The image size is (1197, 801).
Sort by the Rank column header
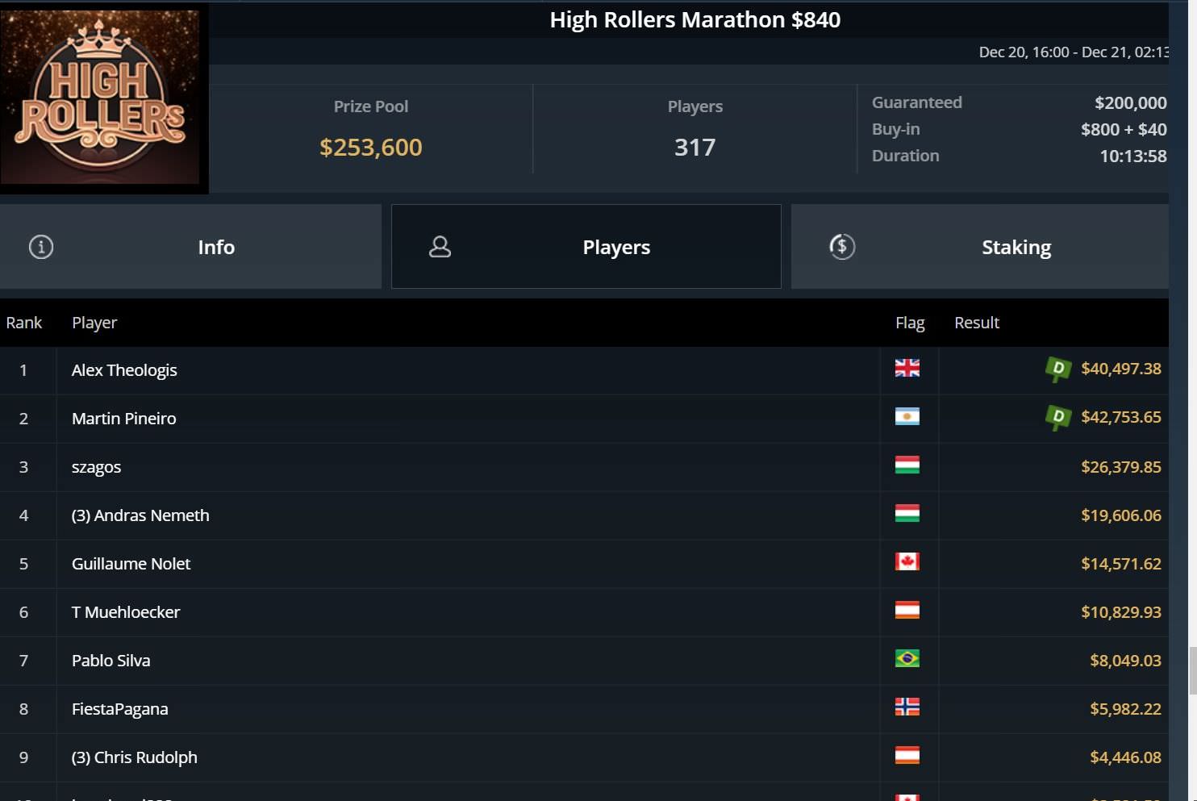(x=24, y=323)
